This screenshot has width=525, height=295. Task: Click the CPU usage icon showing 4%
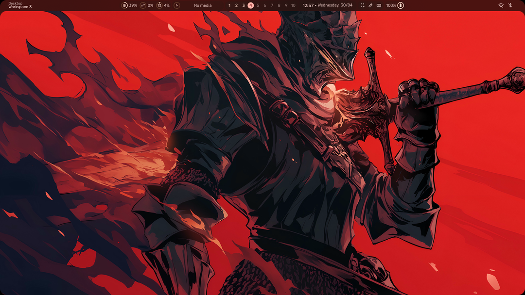pos(159,5)
